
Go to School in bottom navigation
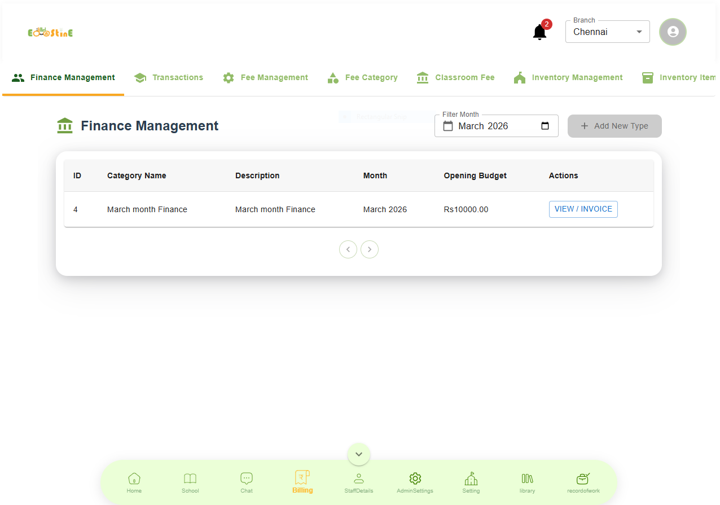coord(190,482)
